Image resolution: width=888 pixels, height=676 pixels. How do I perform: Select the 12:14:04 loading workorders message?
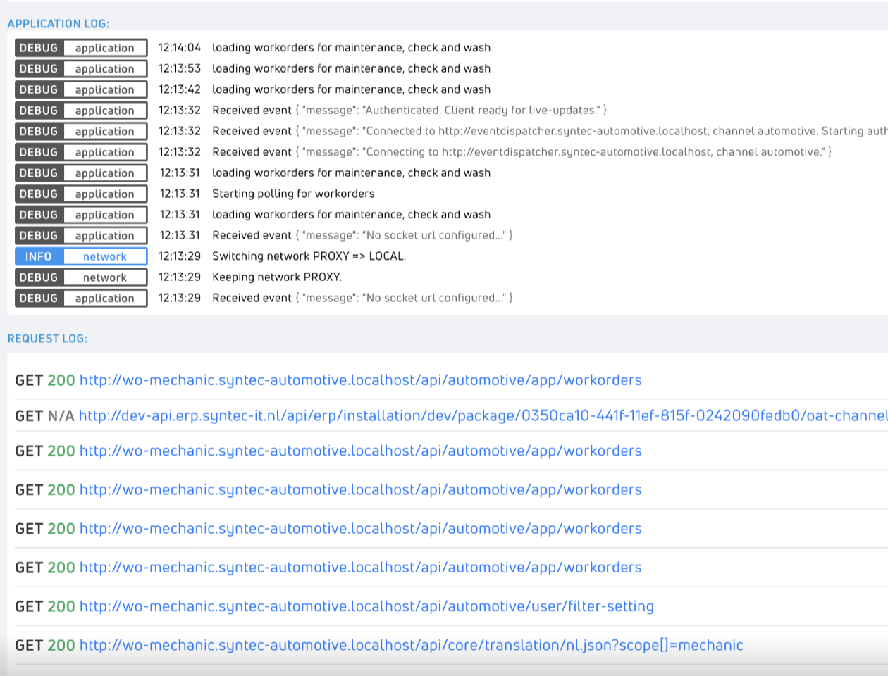pyautogui.click(x=351, y=48)
